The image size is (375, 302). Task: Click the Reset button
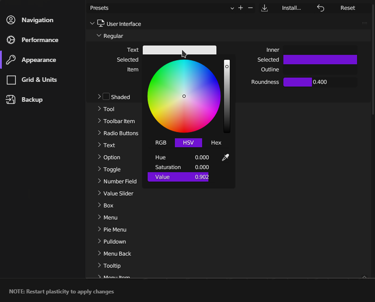[x=347, y=8]
